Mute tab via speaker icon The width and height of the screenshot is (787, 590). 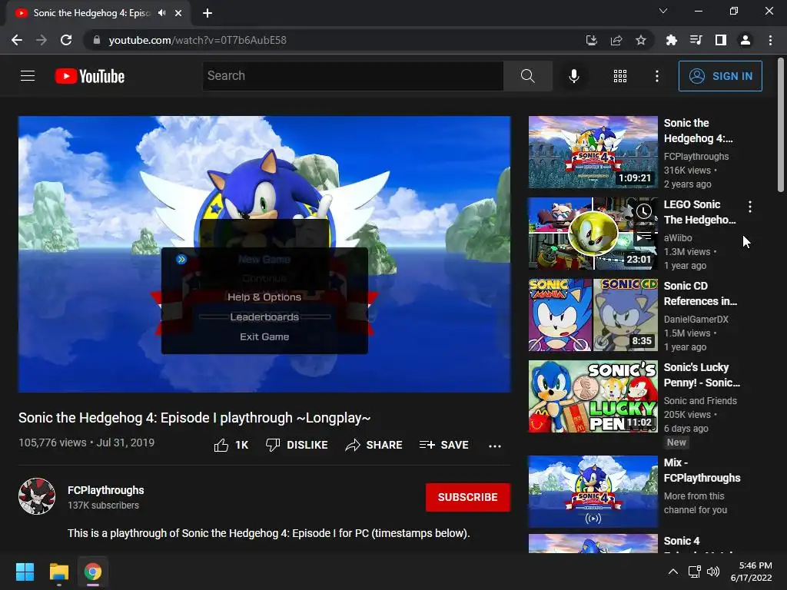[x=161, y=13]
